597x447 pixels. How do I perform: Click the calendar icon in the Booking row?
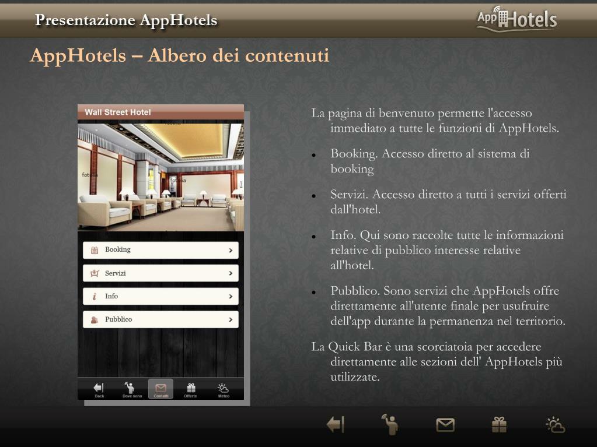(95, 250)
